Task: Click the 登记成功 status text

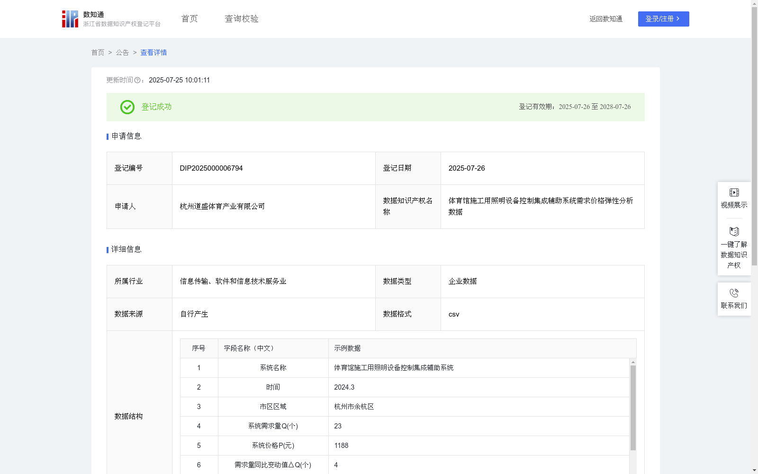Action: tap(157, 107)
